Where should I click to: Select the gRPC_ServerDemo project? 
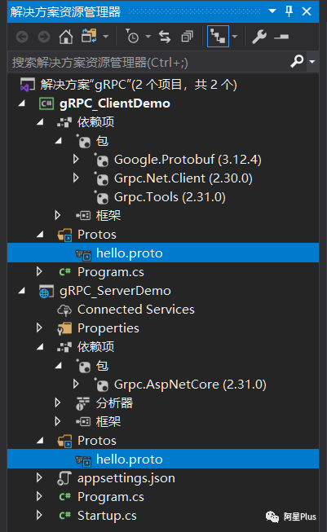click(x=115, y=291)
